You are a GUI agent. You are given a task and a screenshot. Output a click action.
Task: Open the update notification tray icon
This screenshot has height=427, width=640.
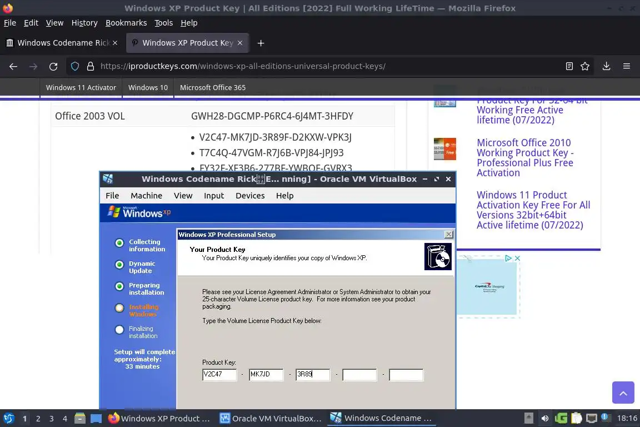(x=606, y=418)
